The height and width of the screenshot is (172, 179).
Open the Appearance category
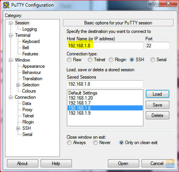pyautogui.click(x=33, y=66)
